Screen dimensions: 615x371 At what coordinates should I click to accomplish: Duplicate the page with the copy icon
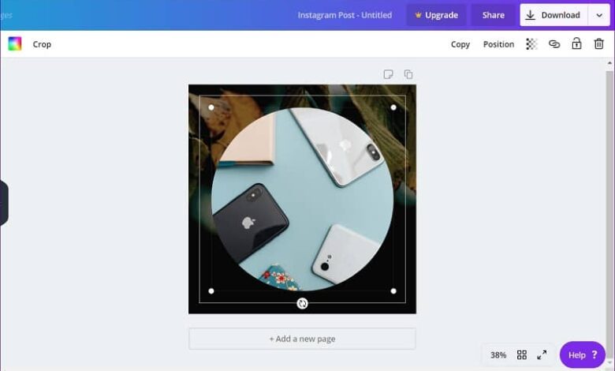click(408, 74)
